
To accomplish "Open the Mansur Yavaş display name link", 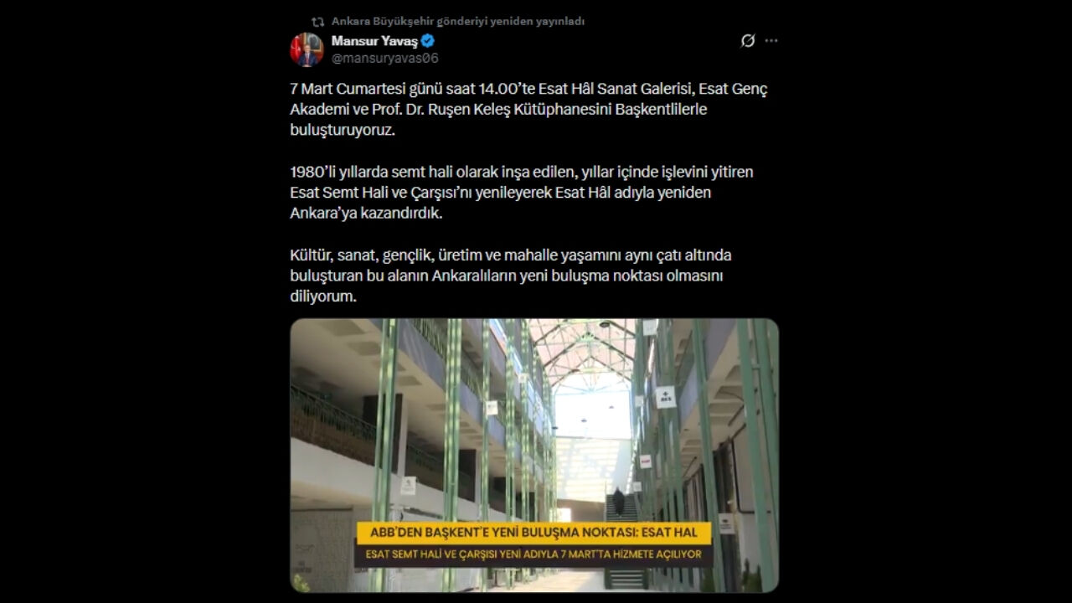I will [374, 40].
